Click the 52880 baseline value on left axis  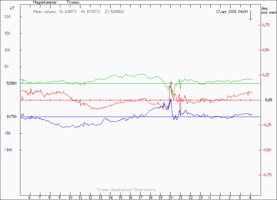click(12, 83)
